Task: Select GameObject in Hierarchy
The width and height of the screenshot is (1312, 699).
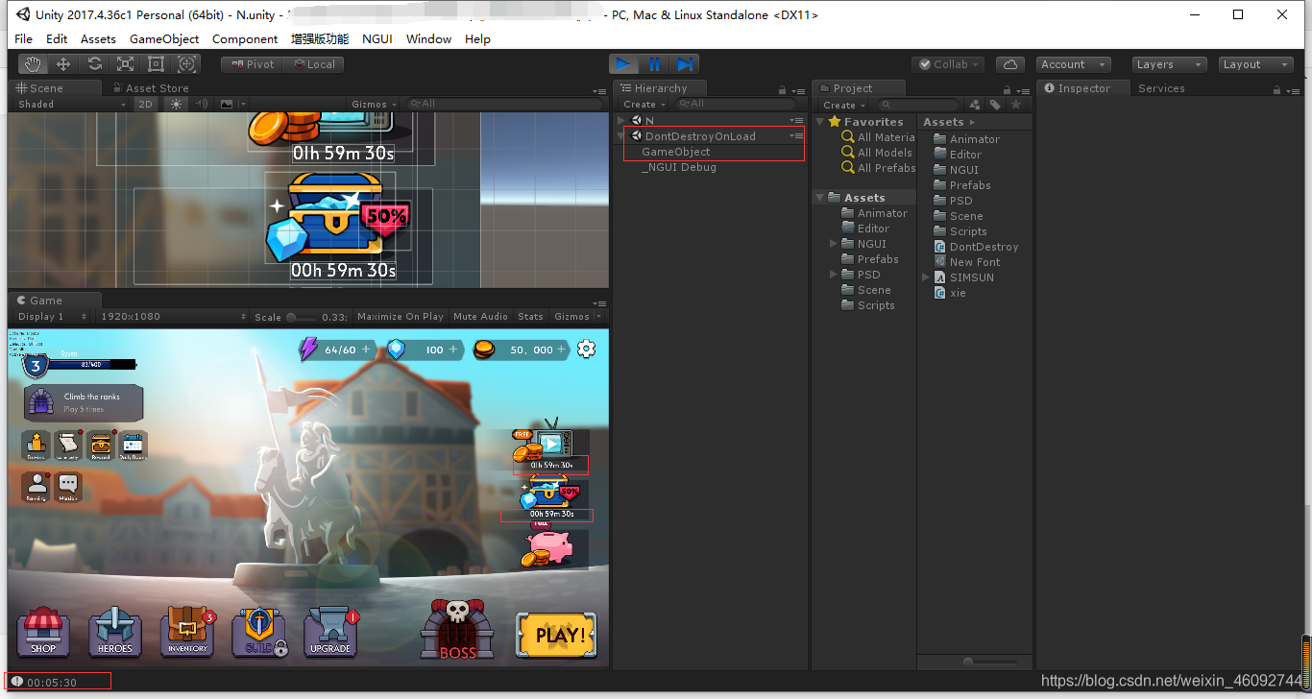Action: 676,152
